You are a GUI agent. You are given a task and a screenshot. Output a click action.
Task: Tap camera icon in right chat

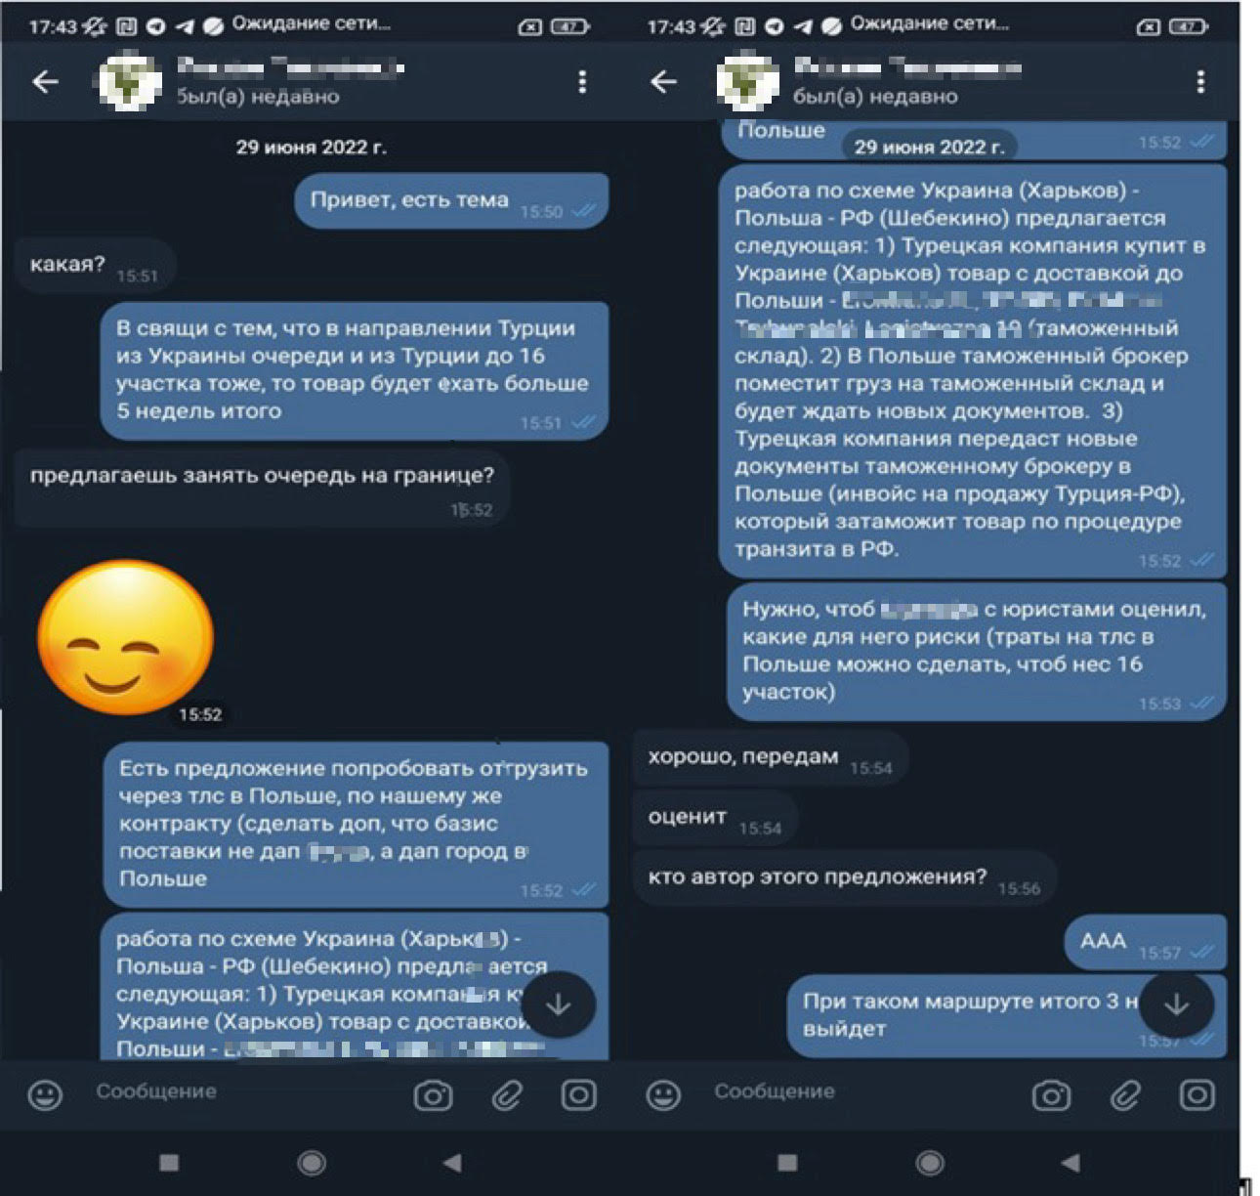(x=1051, y=1095)
